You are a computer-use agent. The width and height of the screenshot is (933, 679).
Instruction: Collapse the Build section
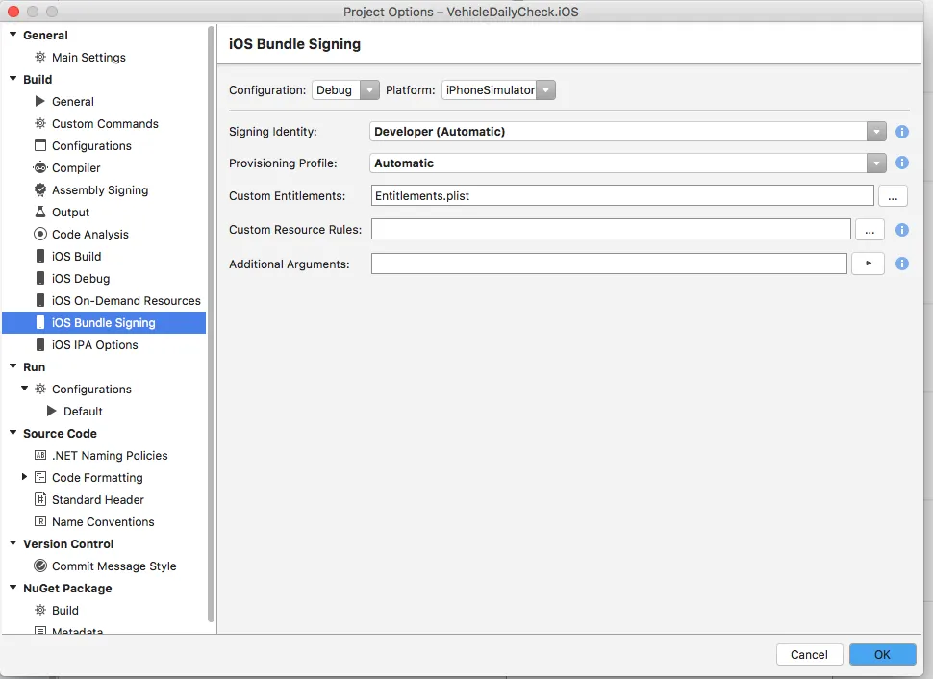[x=13, y=80]
